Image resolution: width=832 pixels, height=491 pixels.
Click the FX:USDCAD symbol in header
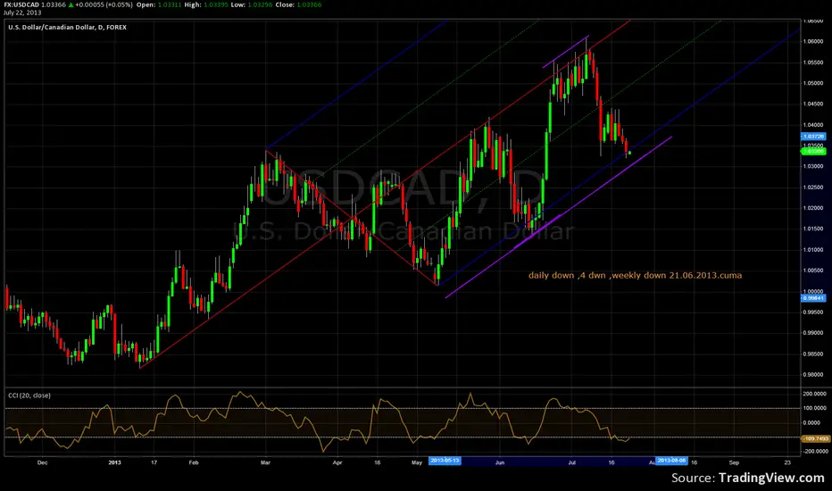pos(21,4)
